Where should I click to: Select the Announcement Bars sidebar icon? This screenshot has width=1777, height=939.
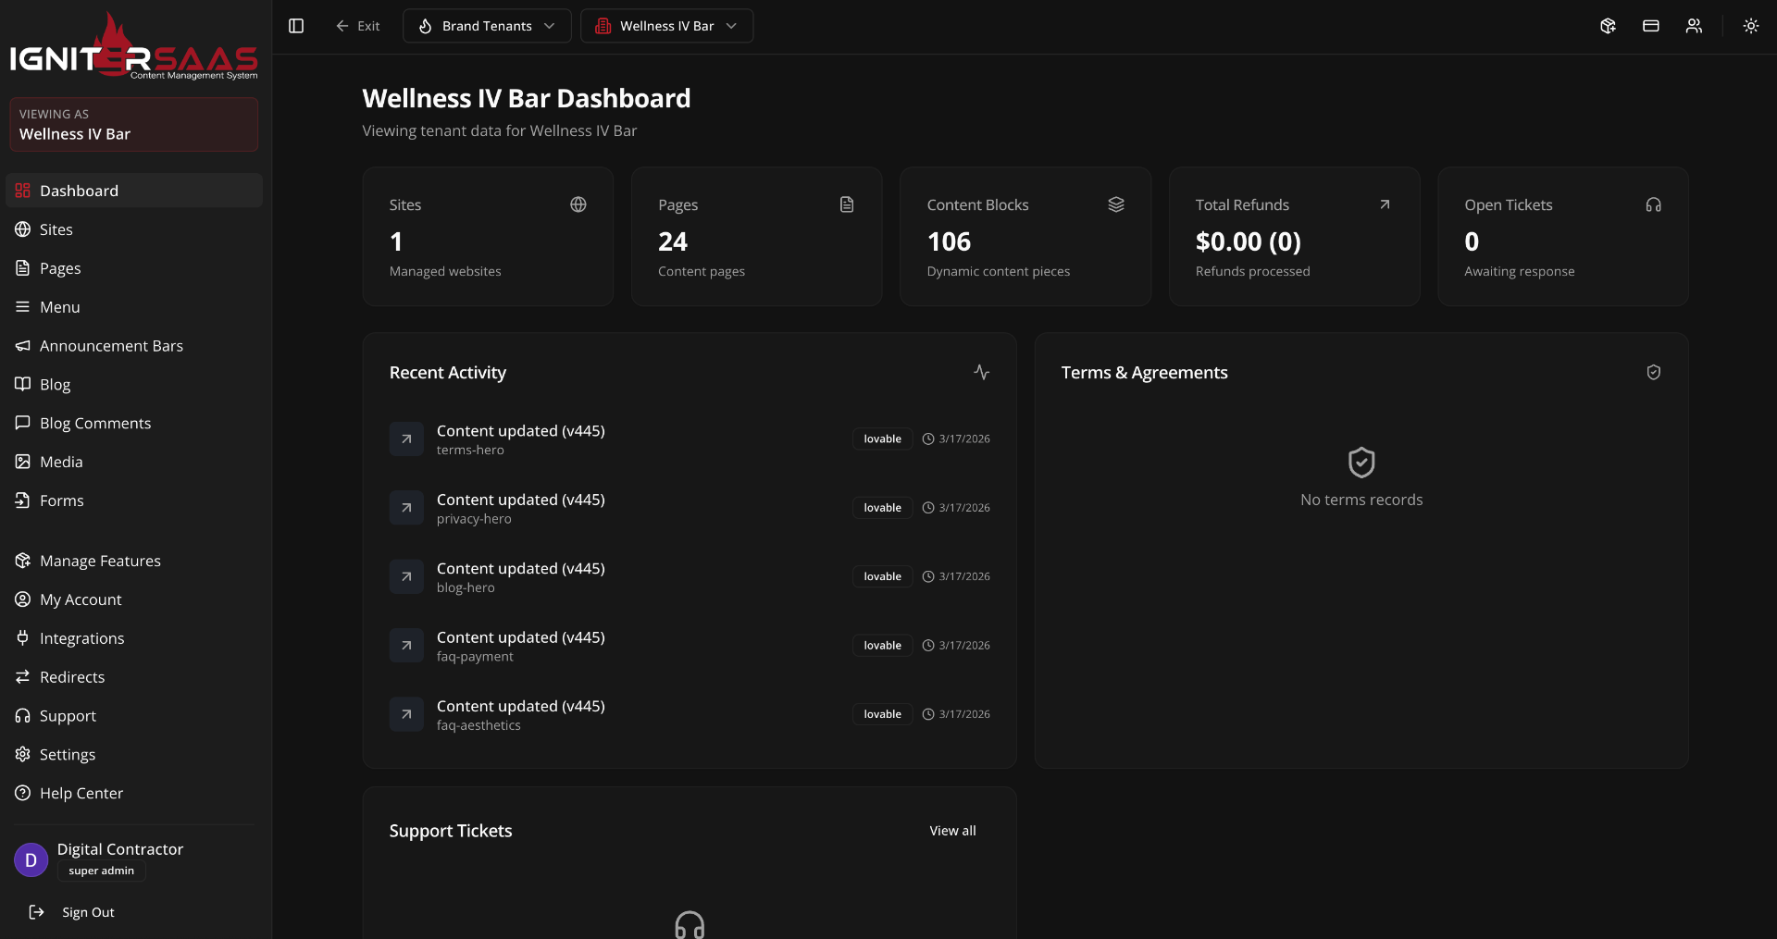tap(22, 345)
